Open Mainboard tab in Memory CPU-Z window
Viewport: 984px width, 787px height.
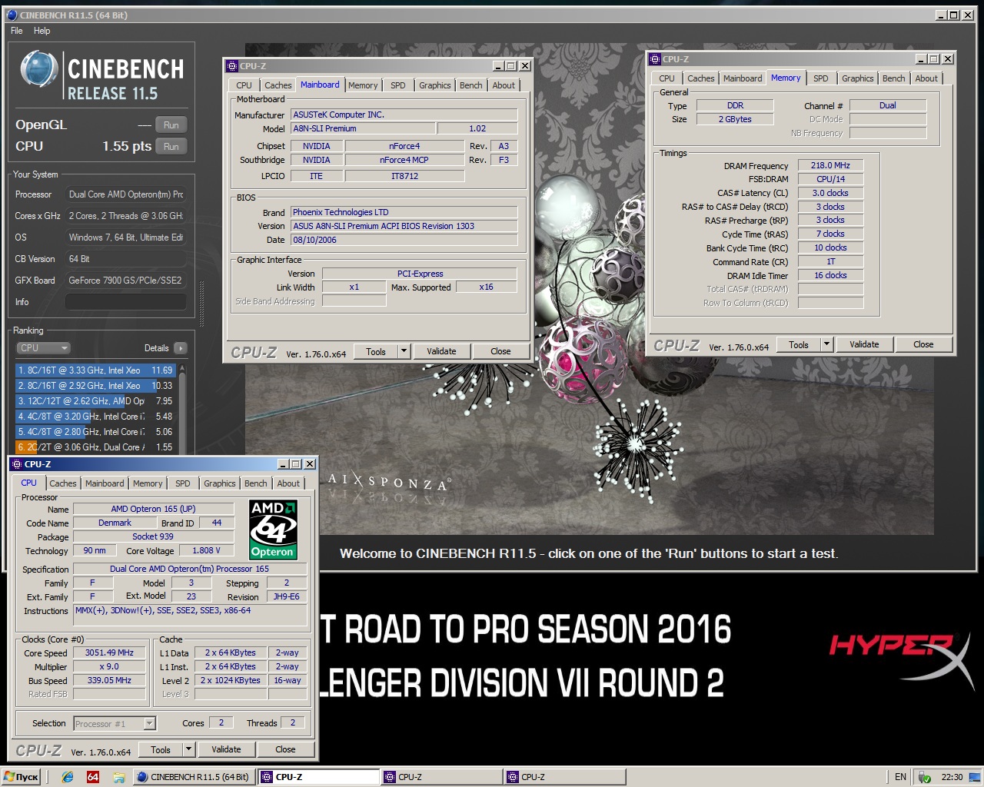click(743, 78)
